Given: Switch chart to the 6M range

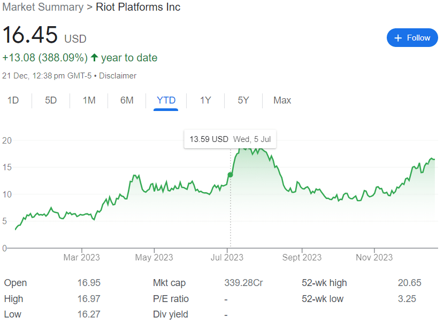Looking at the screenshot, I should click(x=127, y=100).
